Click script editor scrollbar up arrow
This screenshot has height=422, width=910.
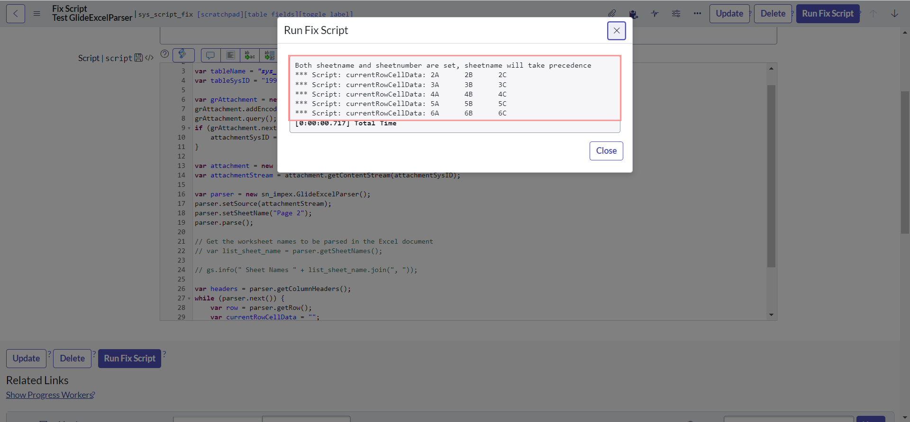771,69
